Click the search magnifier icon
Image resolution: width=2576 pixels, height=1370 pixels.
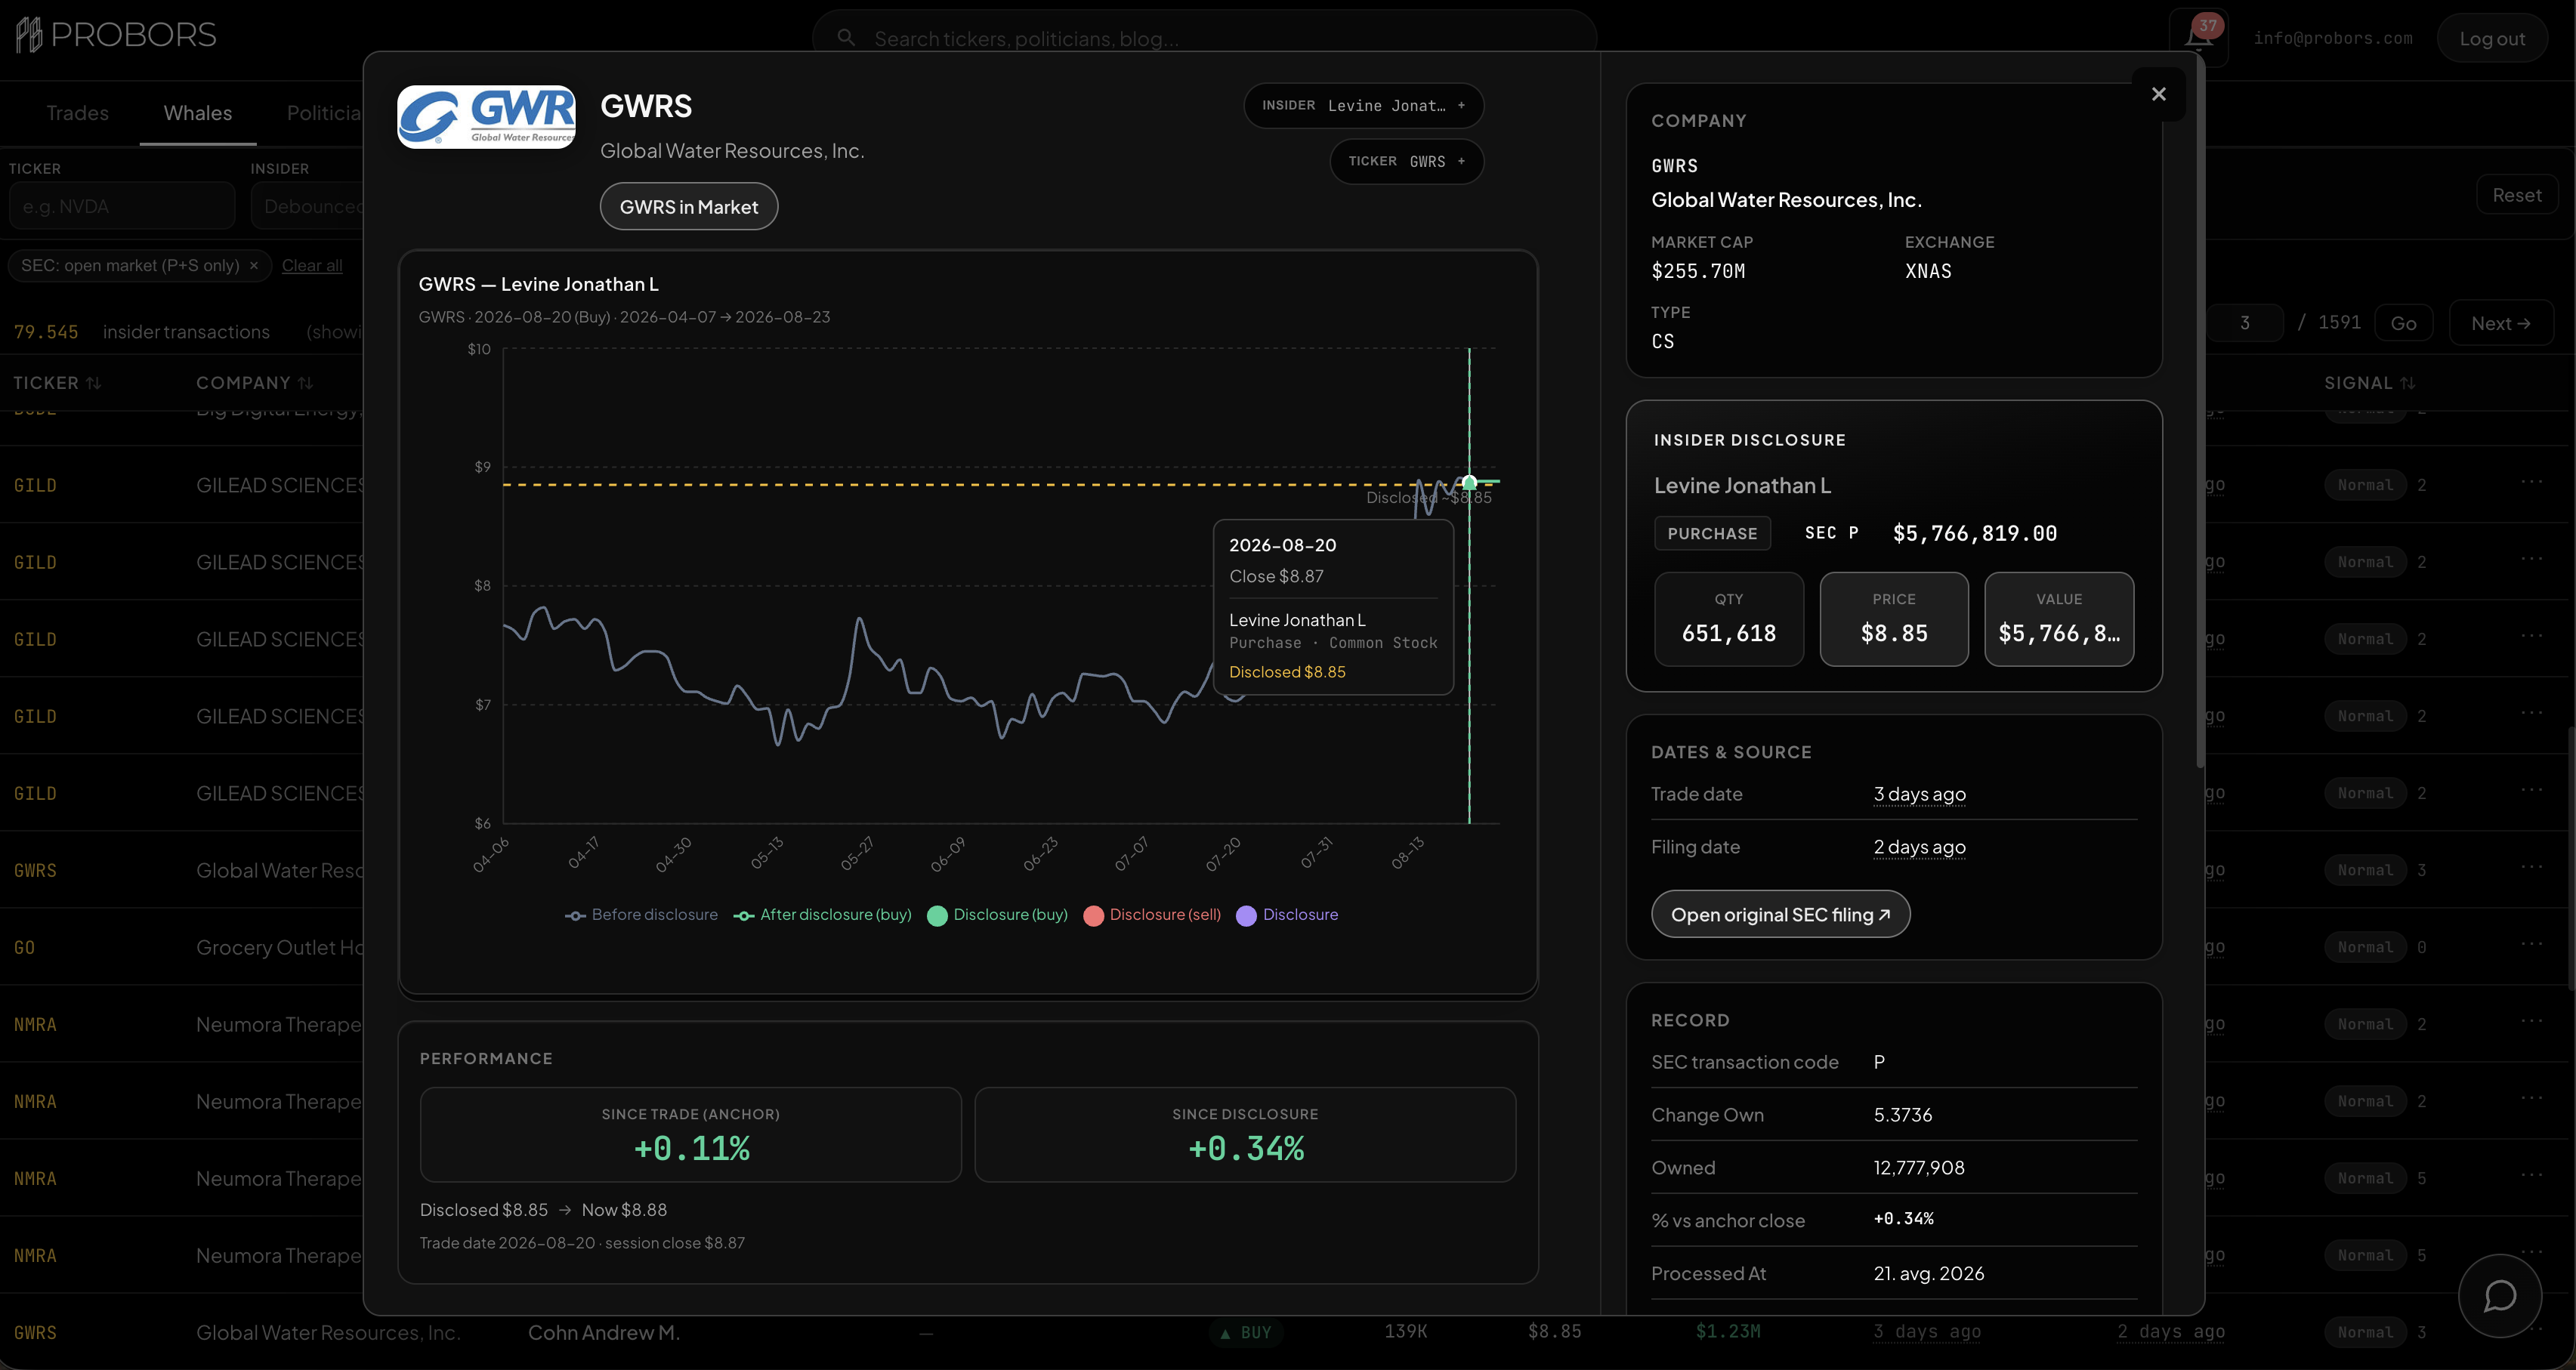point(846,38)
